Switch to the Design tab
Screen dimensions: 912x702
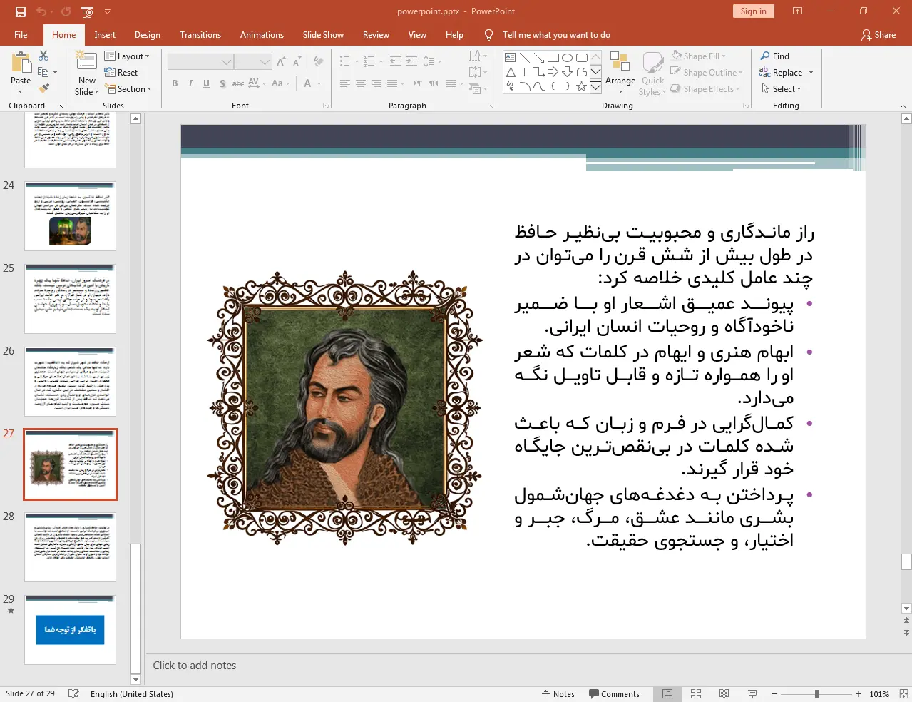[x=148, y=34]
